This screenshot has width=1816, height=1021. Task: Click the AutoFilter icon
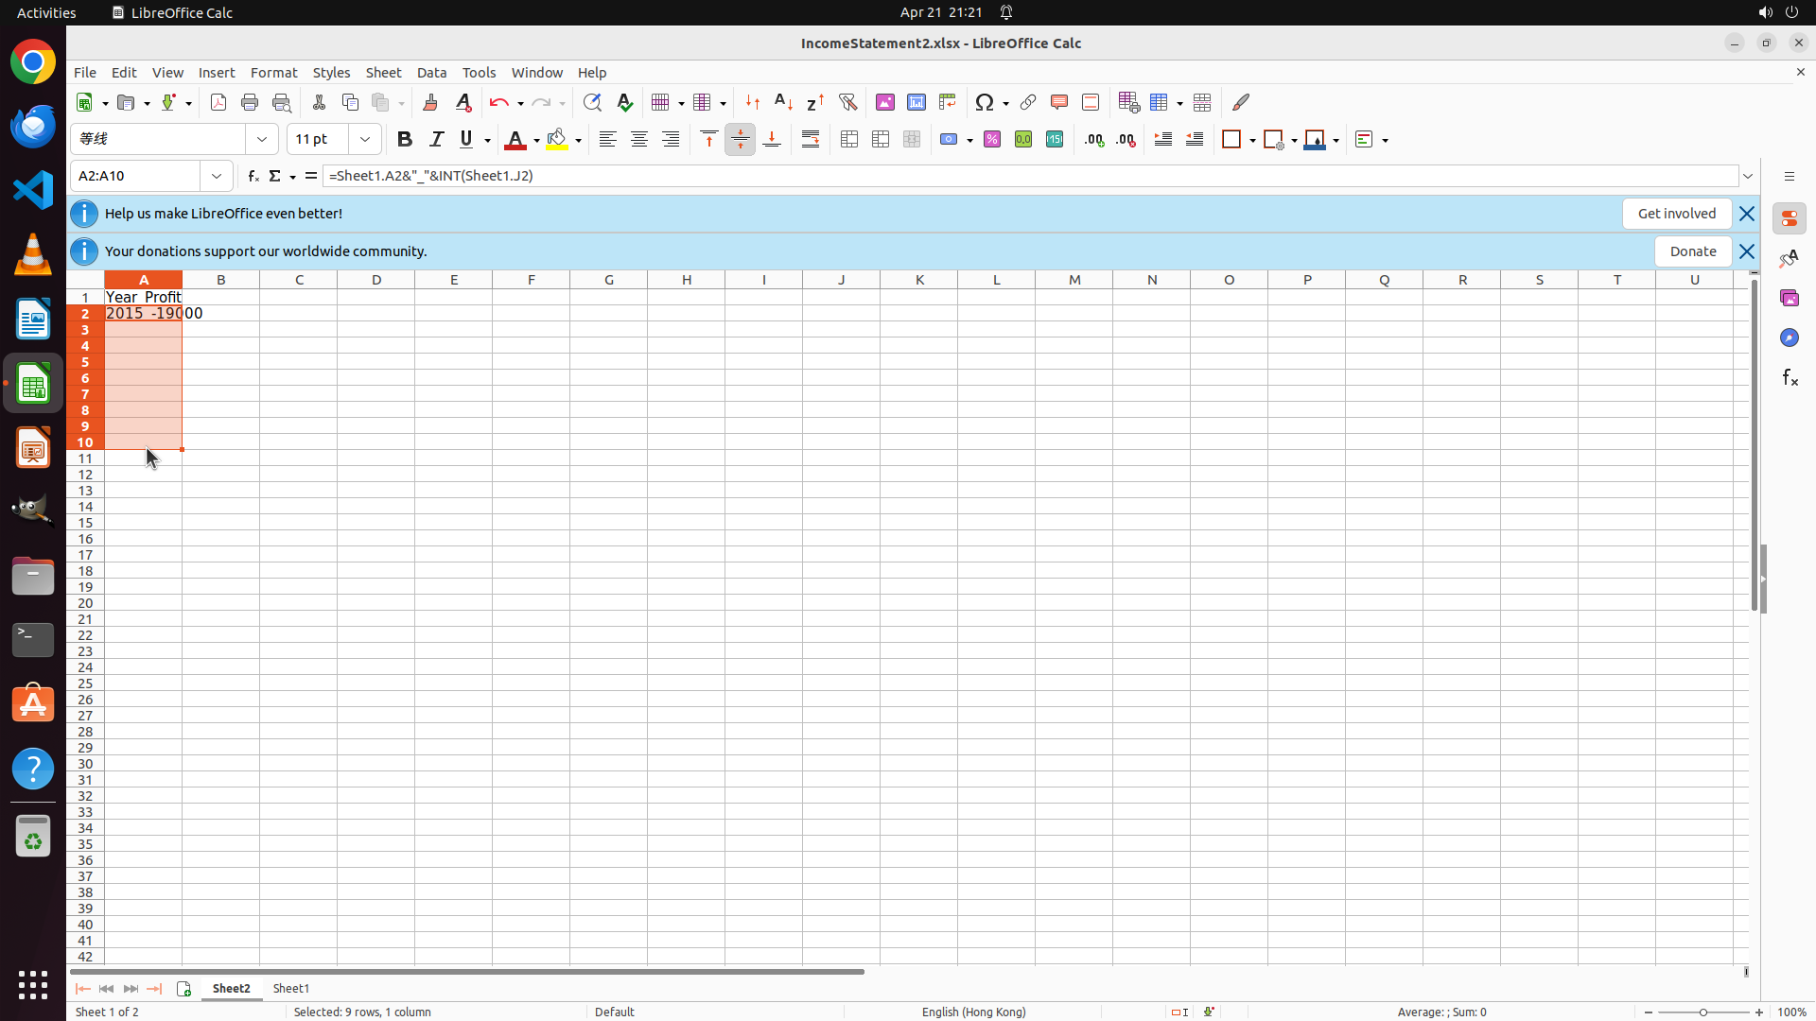click(x=847, y=102)
